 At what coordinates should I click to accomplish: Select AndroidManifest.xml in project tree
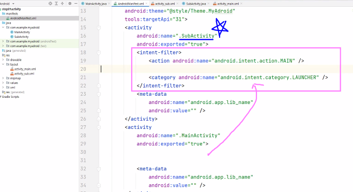point(23,18)
